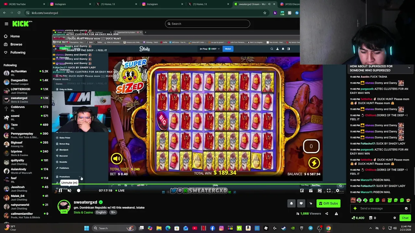Click the notification bell button

(x=291, y=204)
